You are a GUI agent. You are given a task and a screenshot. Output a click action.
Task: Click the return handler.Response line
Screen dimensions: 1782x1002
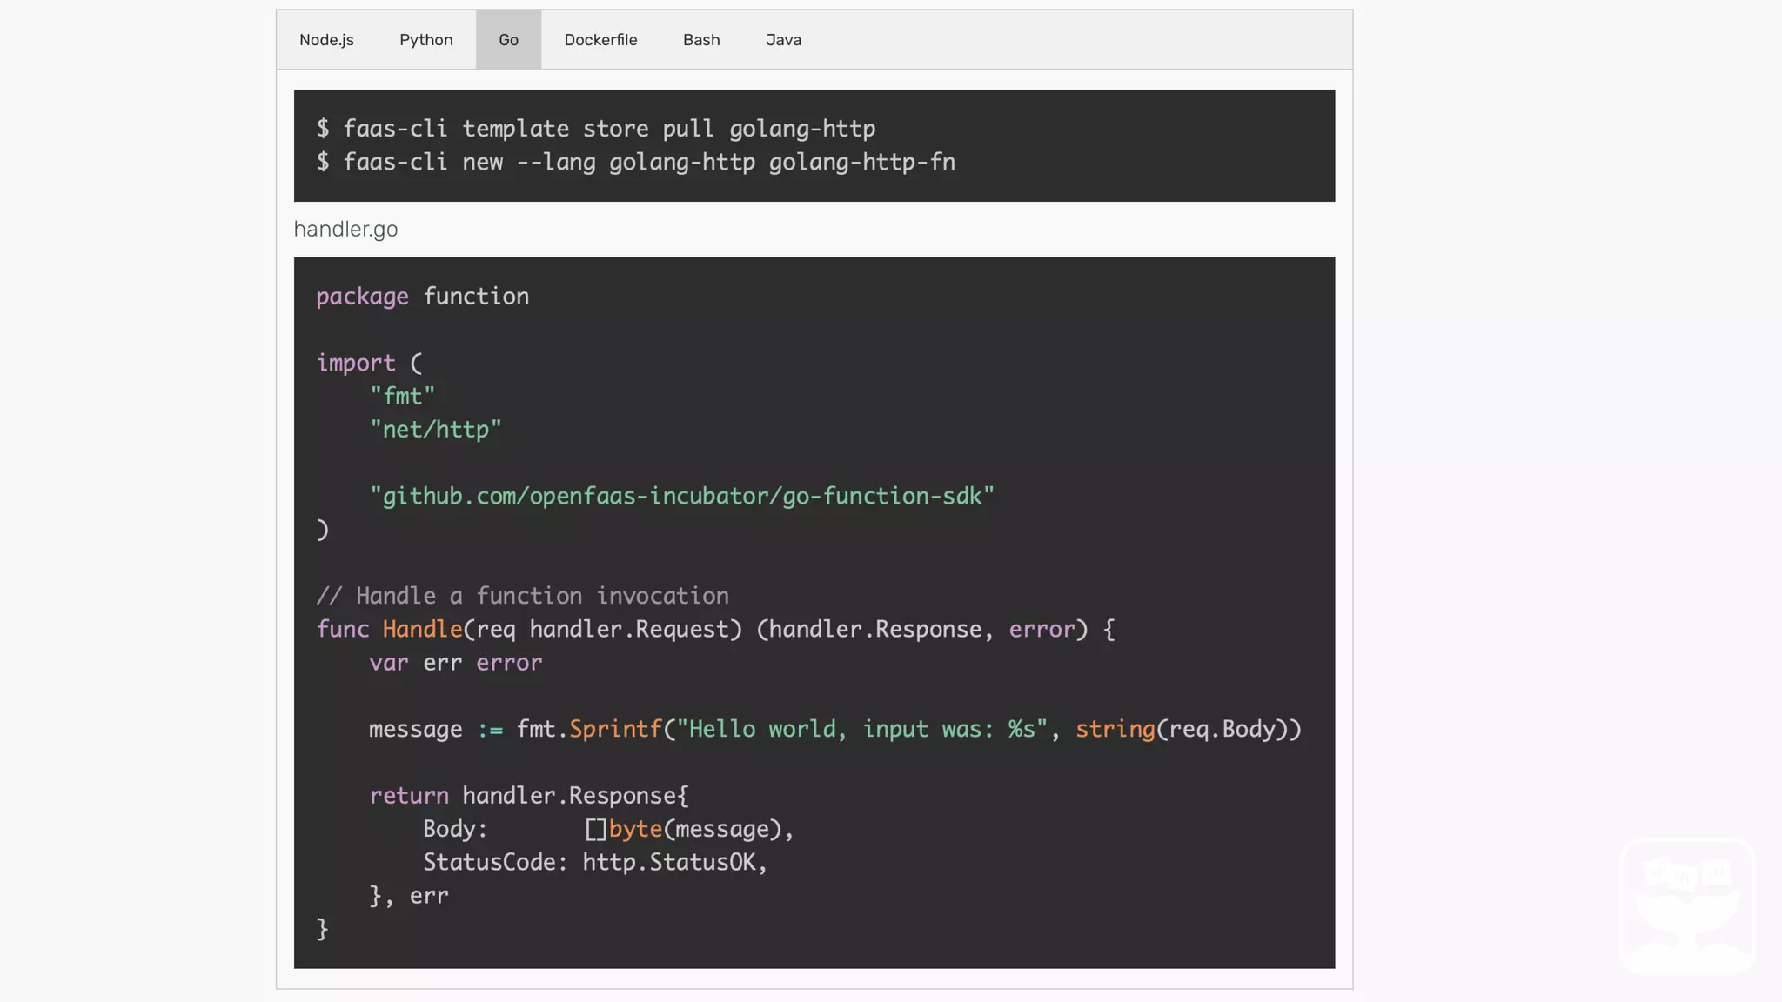tap(528, 796)
